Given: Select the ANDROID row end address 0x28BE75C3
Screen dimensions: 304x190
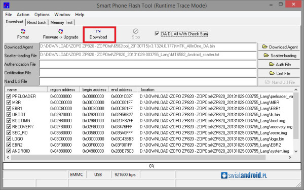Looking at the screenshot, I should click(x=122, y=151).
